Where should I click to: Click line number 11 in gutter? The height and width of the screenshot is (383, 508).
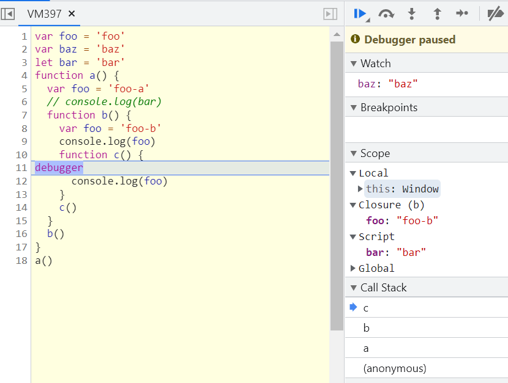pyautogui.click(x=21, y=168)
